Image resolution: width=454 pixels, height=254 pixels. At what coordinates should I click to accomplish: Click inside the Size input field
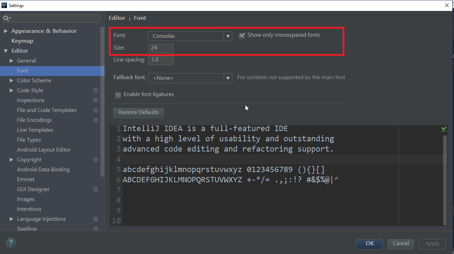161,48
